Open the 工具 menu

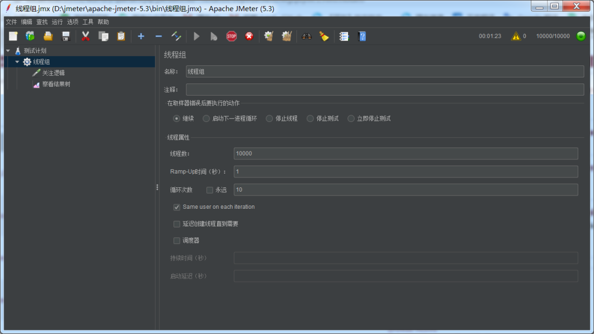click(x=88, y=22)
